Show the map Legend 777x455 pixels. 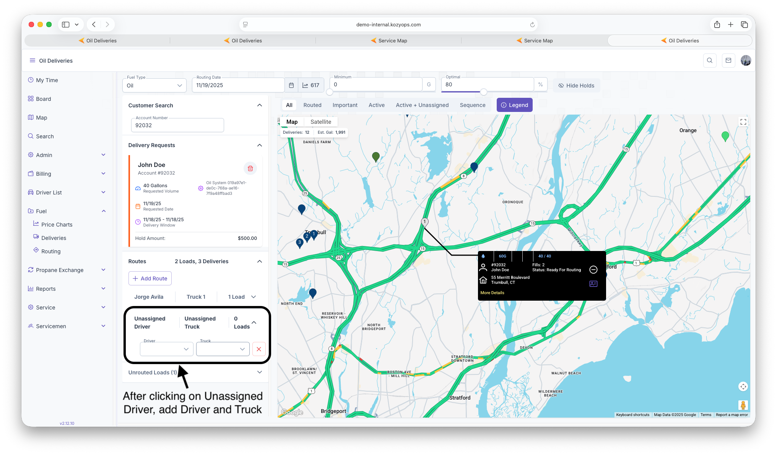514,105
